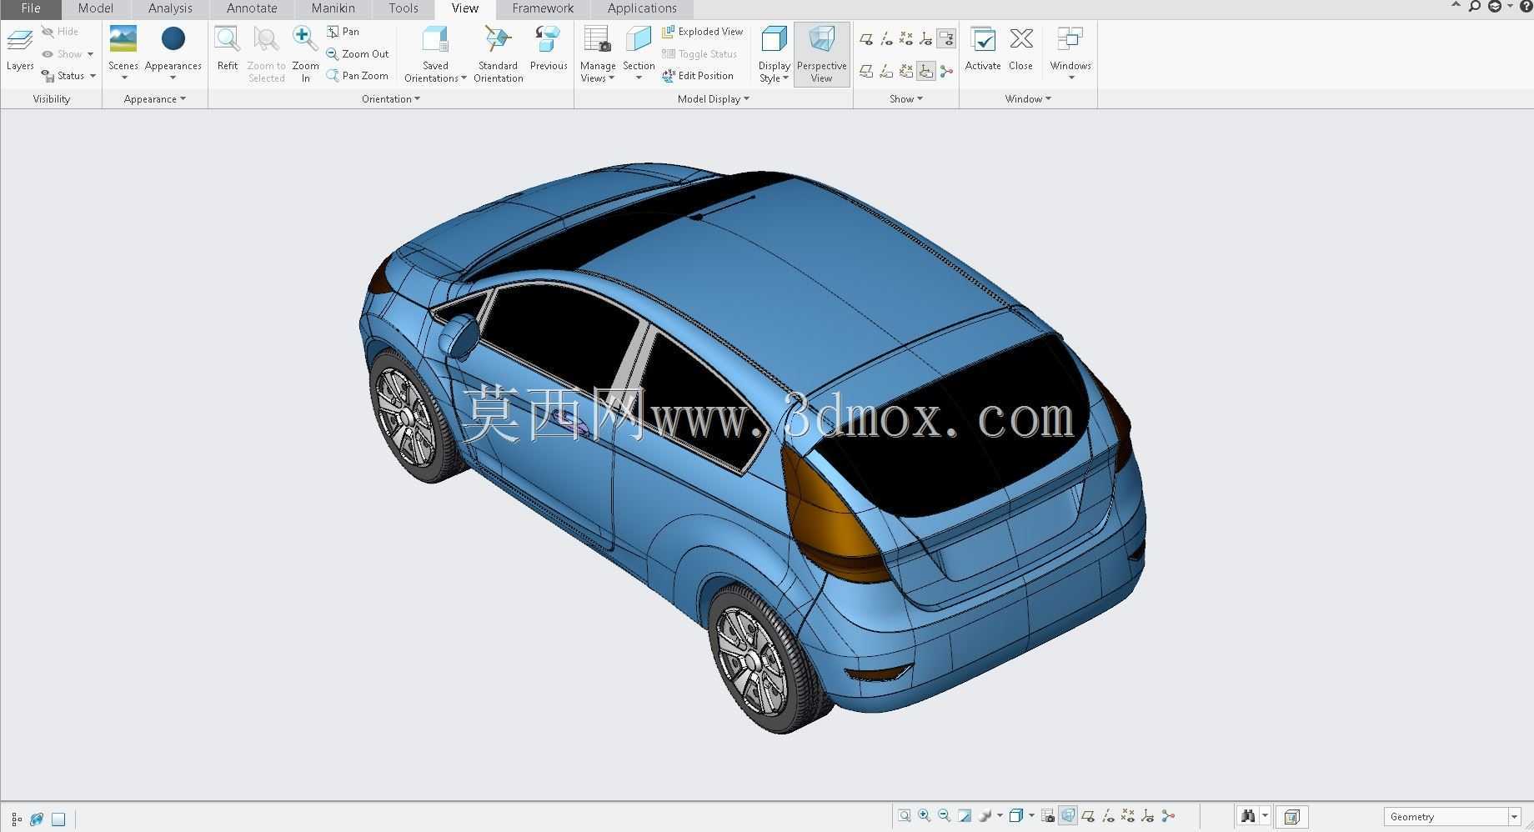Switch to the Annotate tab
Screen dimensions: 1534x832
coord(252,8)
